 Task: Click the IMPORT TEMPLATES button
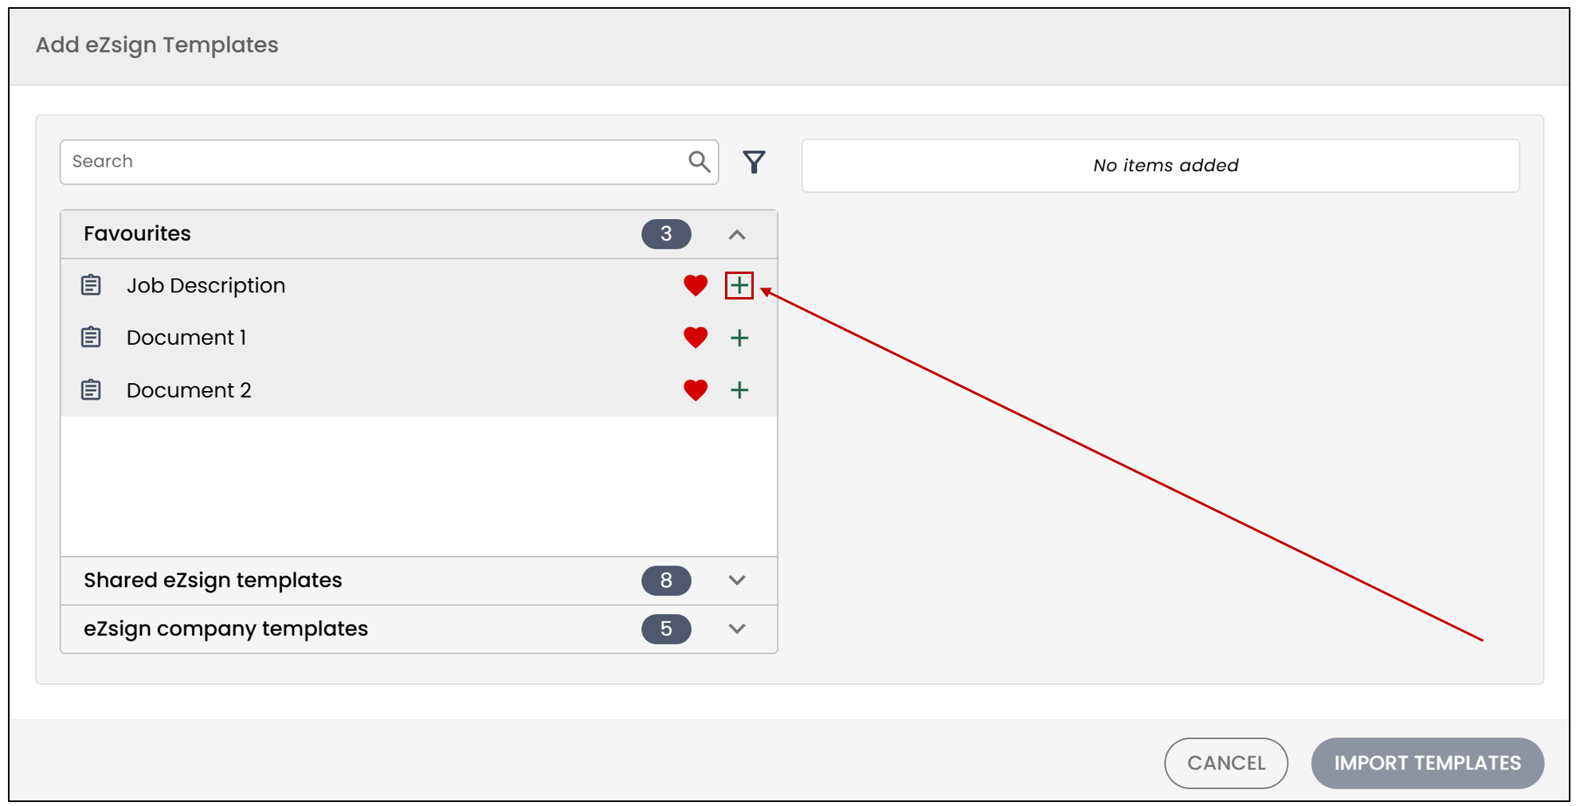tap(1428, 763)
